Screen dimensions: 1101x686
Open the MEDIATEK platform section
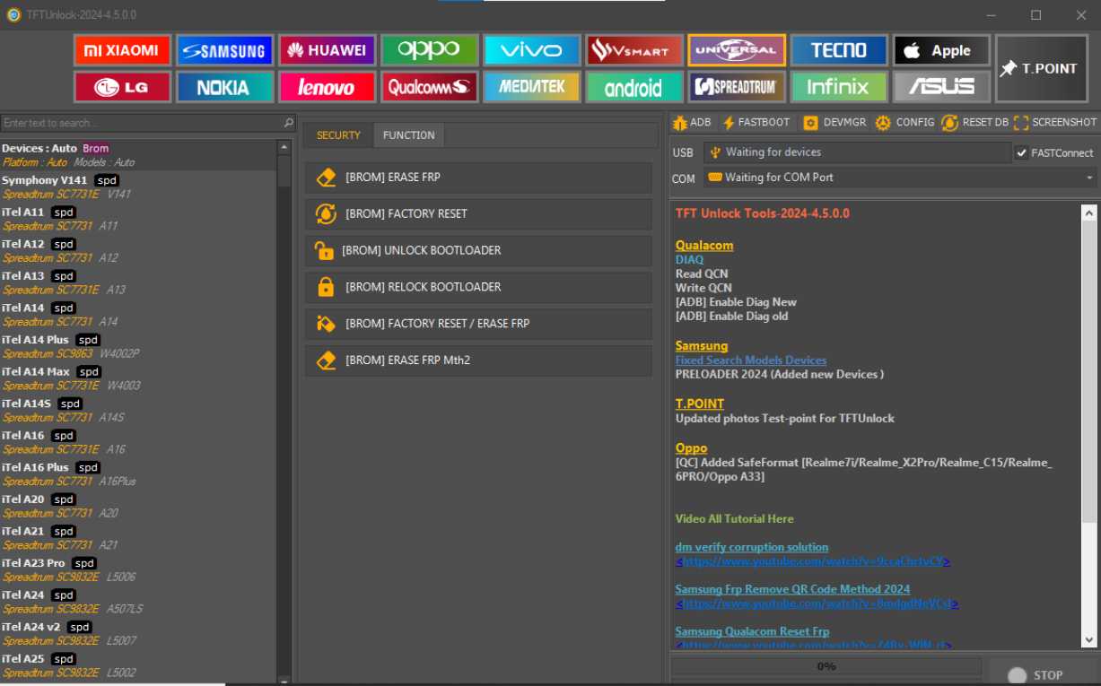tap(531, 87)
